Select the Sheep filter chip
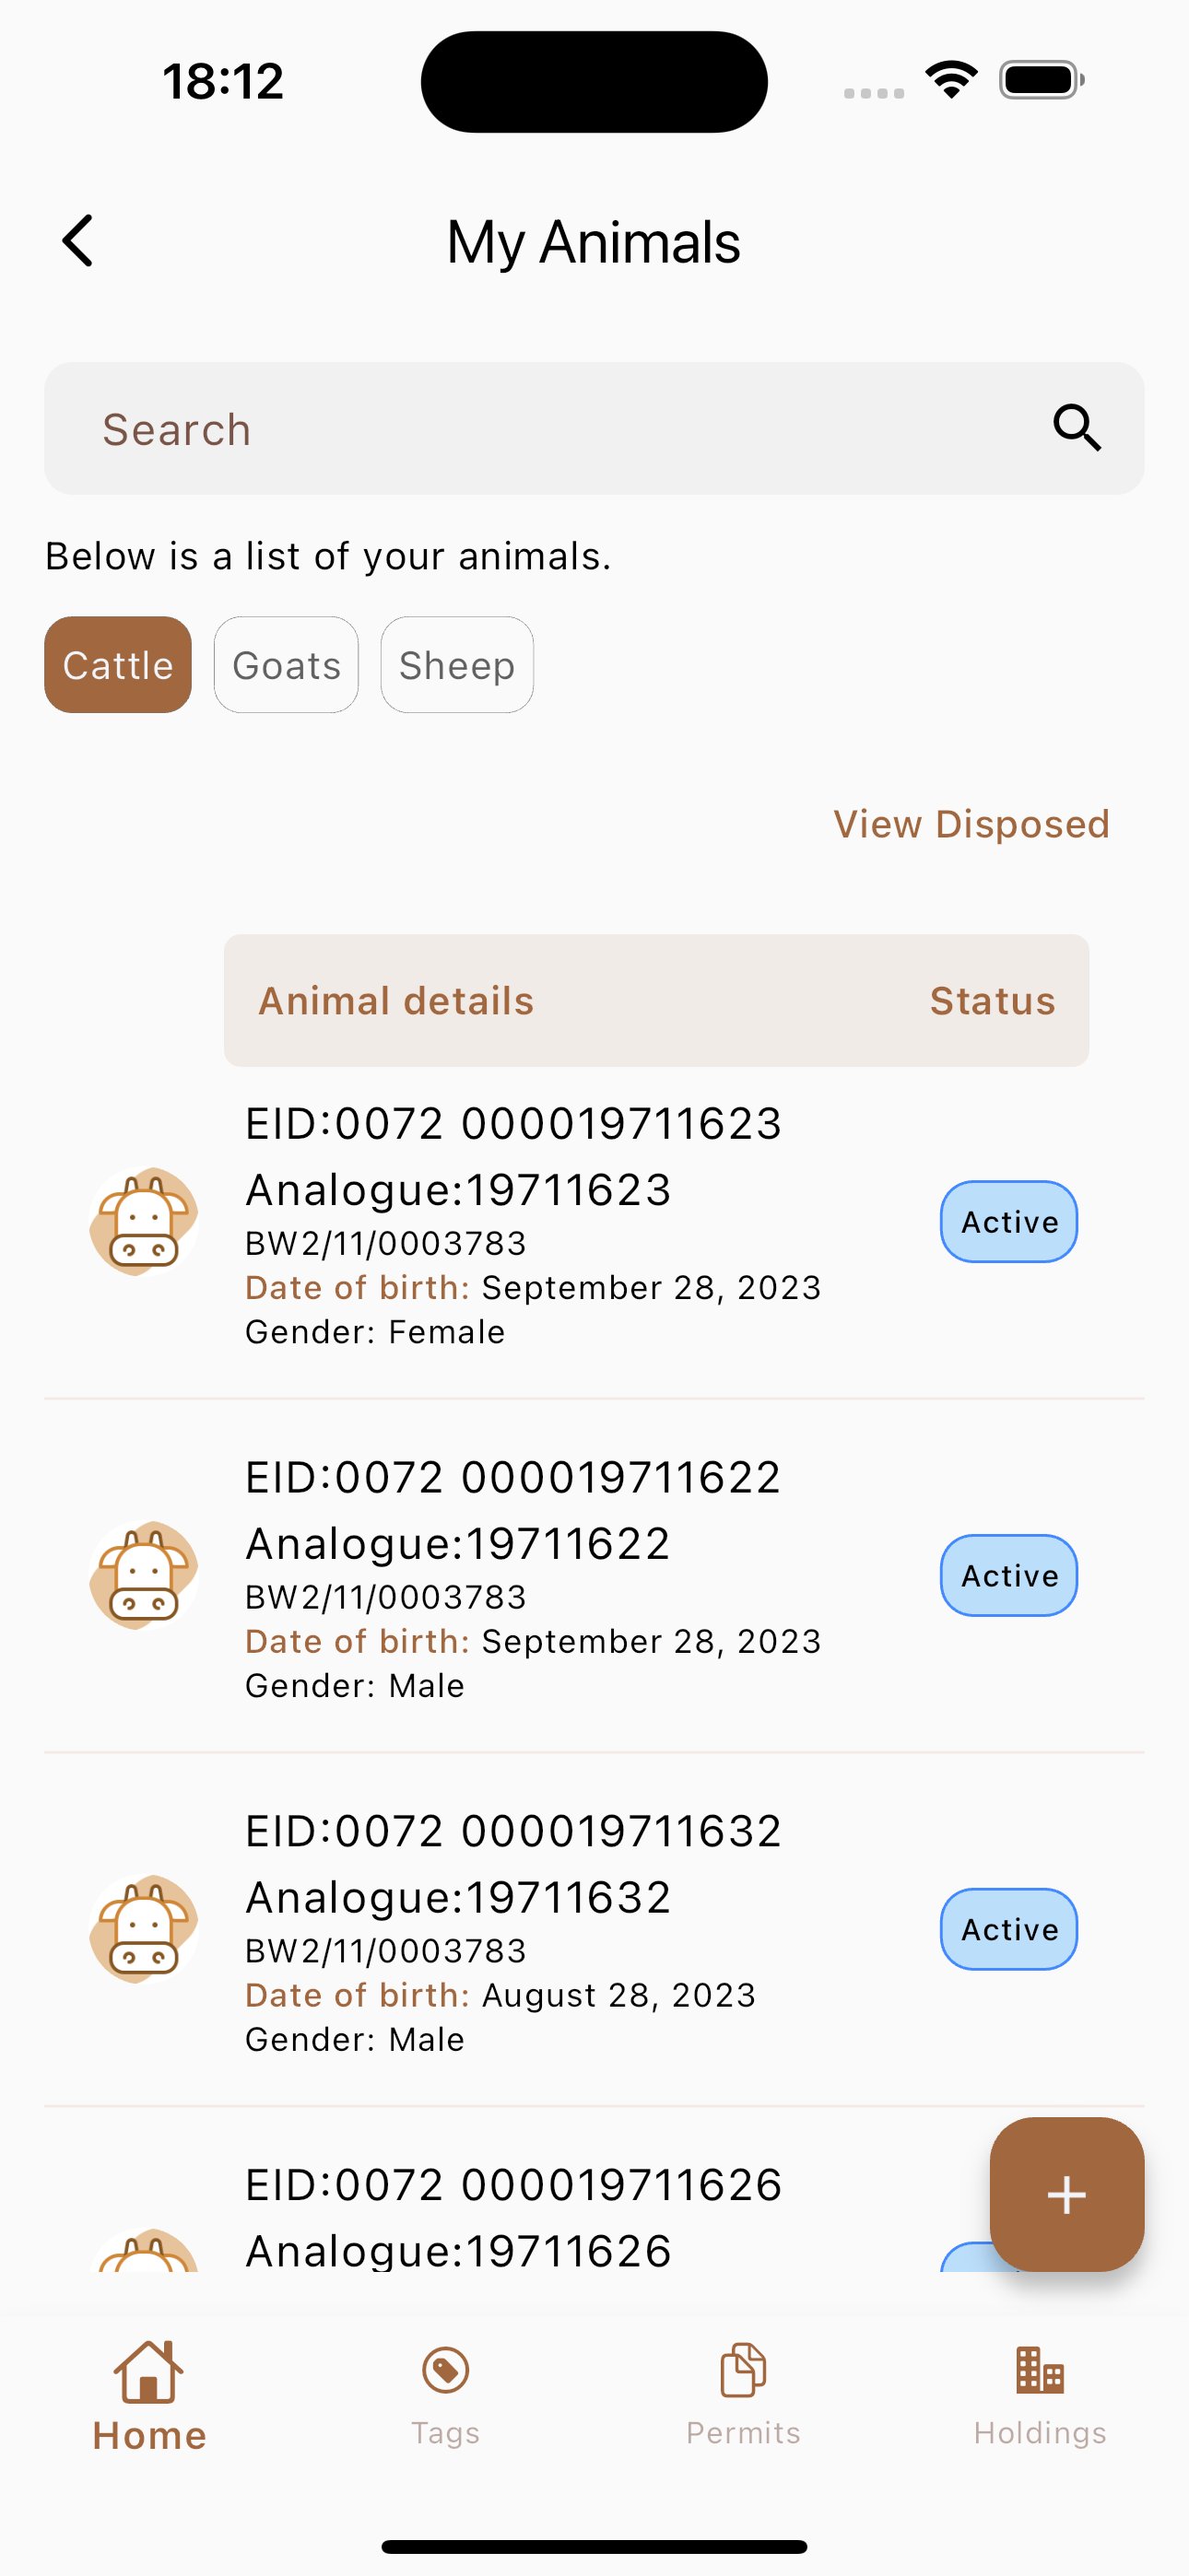Viewport: 1189px width, 2576px height. click(x=456, y=665)
